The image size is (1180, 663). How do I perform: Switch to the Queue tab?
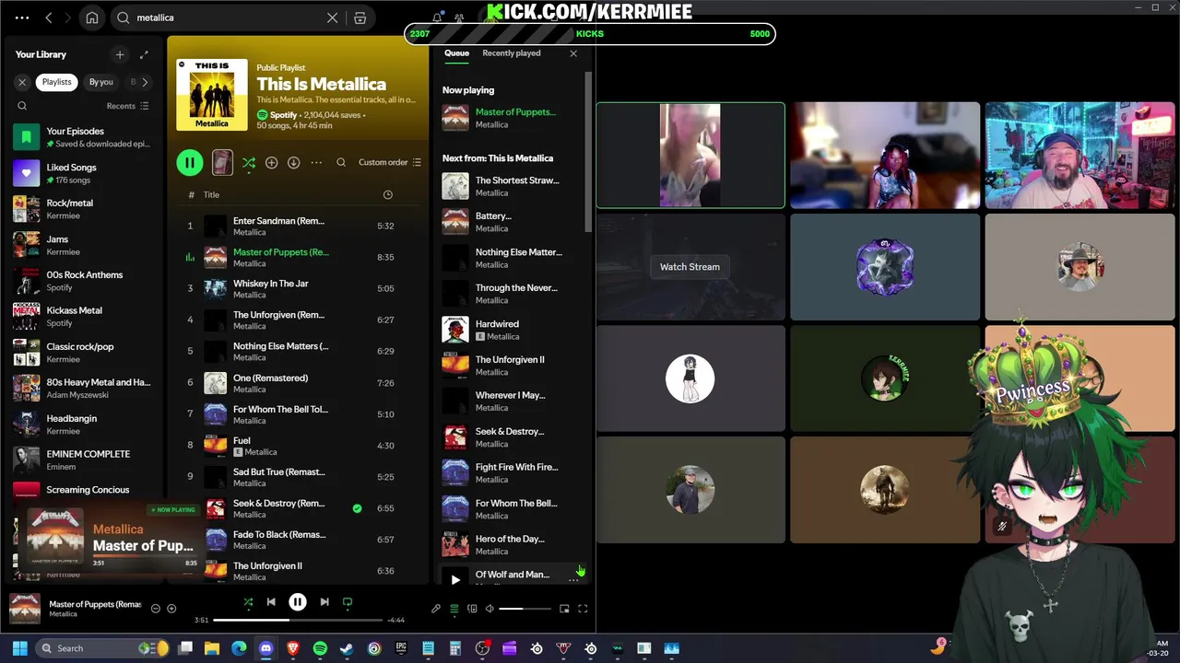tap(456, 53)
